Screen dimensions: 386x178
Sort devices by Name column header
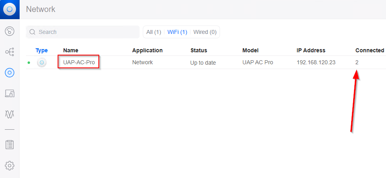pyautogui.click(x=71, y=50)
